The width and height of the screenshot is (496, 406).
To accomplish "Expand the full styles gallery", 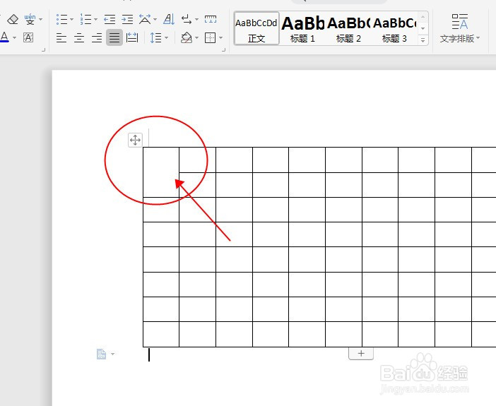I will click(x=423, y=40).
